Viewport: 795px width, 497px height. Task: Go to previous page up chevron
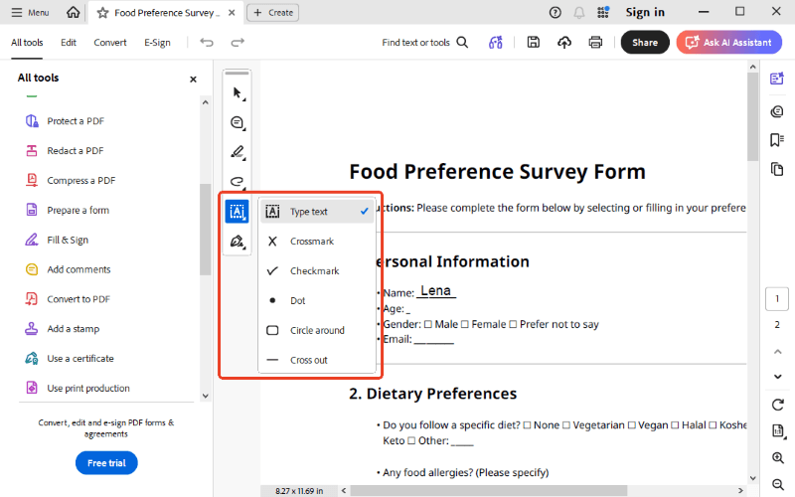777,352
